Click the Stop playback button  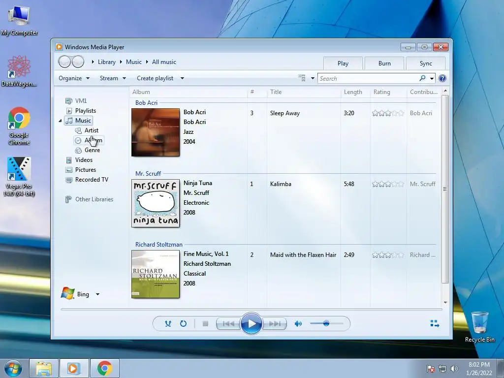[205, 324]
